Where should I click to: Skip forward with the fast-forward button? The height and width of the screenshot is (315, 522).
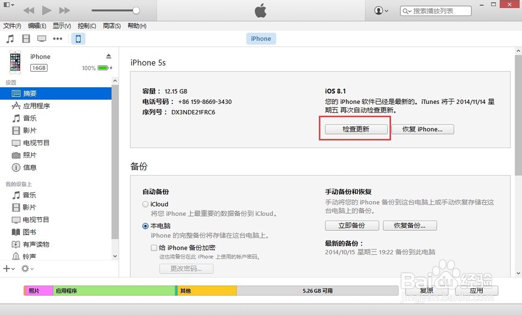pyautogui.click(x=65, y=10)
